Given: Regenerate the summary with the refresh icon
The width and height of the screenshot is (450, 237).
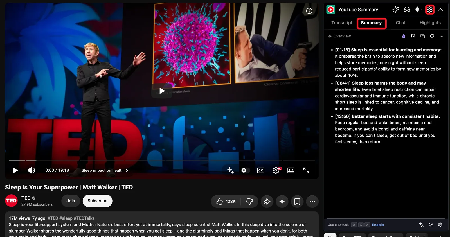Looking at the screenshot, I should tap(432, 36).
